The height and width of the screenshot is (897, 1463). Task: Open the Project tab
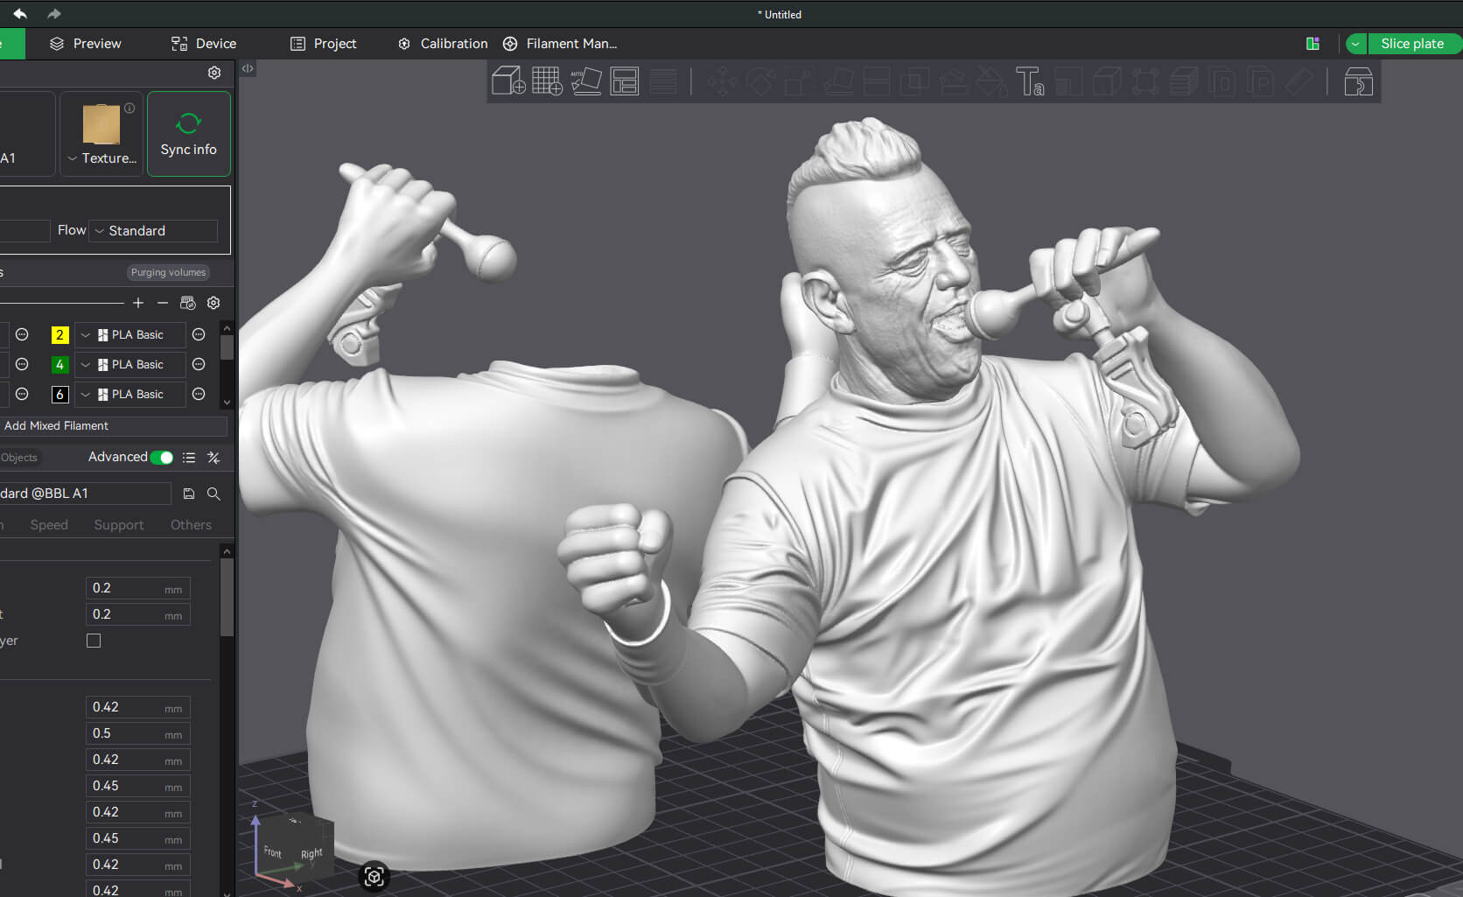tap(323, 44)
